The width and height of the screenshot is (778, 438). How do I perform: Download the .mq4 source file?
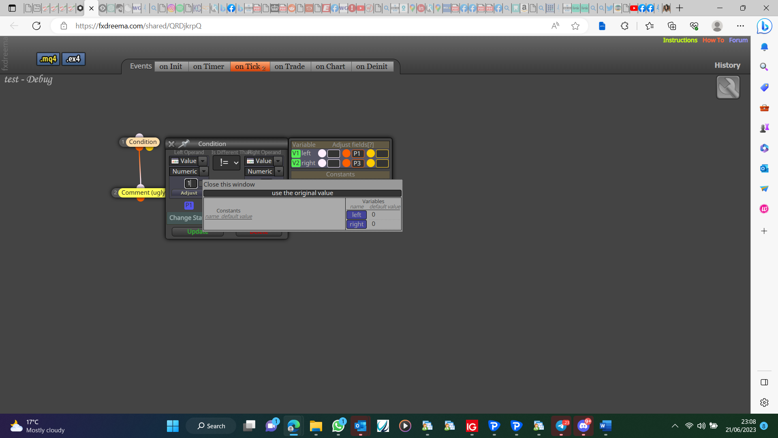pos(48,59)
